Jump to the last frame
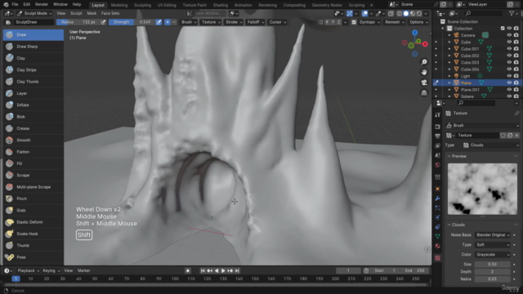Viewport: 523px width, 294px height. [237, 270]
